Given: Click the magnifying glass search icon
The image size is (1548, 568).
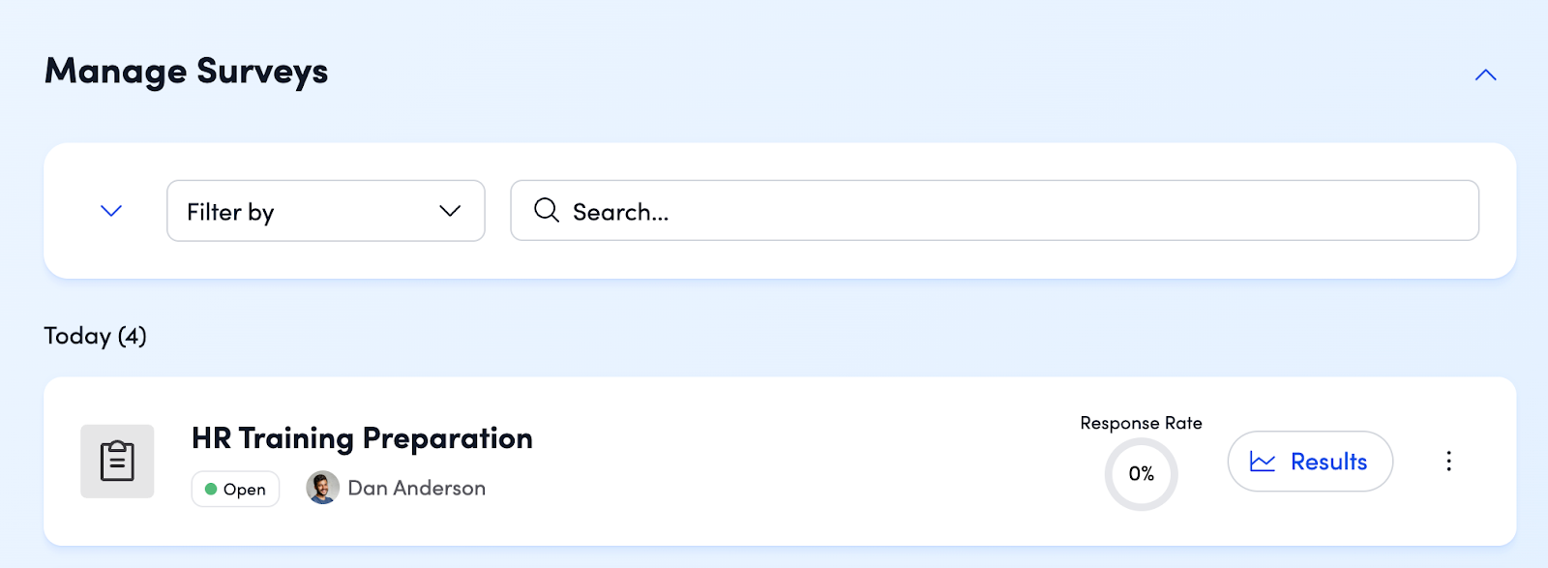Looking at the screenshot, I should [547, 211].
